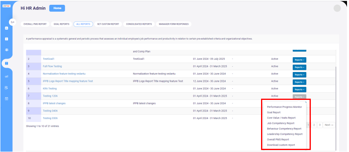Expand Reports dropdown for Full Flow Testing
Image resolution: width=349 pixels, height=152 pixels.
pos(299,67)
